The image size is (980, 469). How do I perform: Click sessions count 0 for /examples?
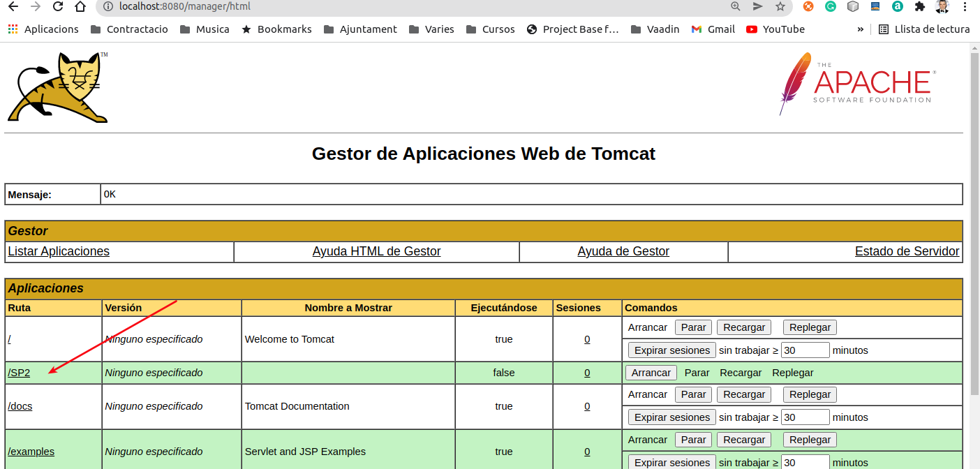pos(587,452)
